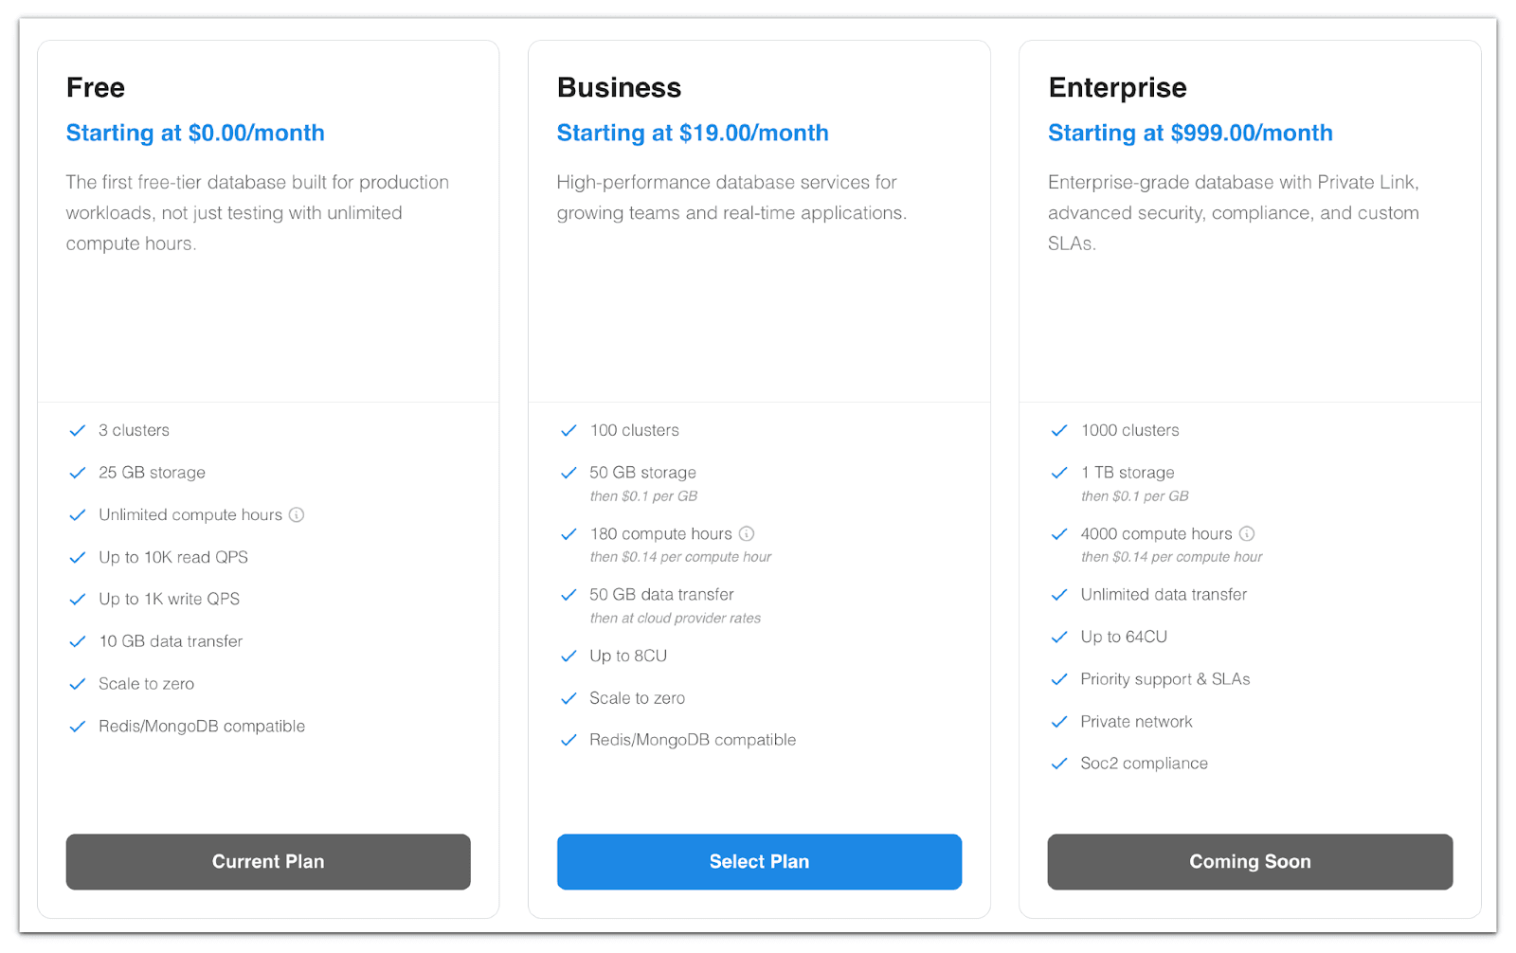Click the Enterprise 4000 compute hours info icon
1516x953 pixels.
1248,533
